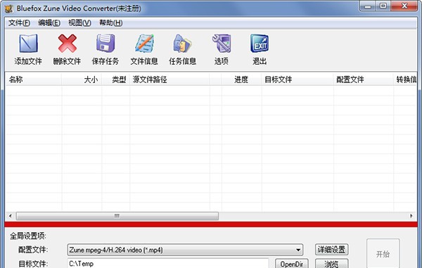Open the 选项 options tools icon
This screenshot has width=422, height=268.
click(222, 43)
